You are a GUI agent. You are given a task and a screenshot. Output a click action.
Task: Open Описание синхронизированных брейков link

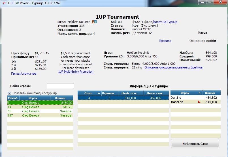click(174, 67)
